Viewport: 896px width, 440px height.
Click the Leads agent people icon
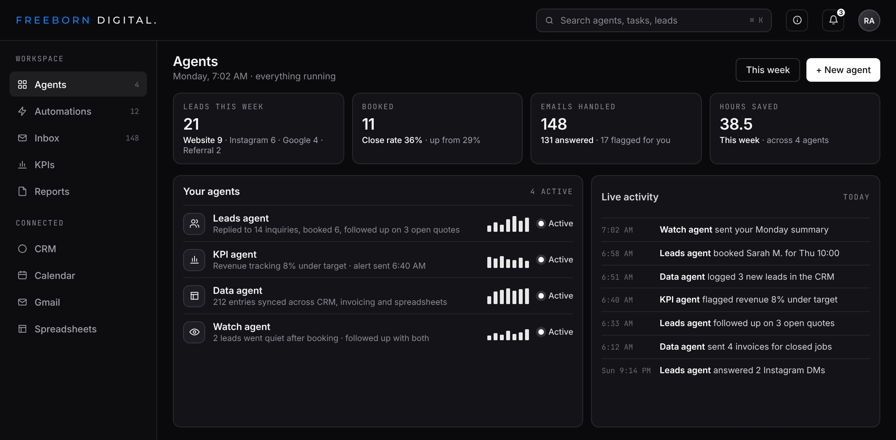pyautogui.click(x=194, y=224)
